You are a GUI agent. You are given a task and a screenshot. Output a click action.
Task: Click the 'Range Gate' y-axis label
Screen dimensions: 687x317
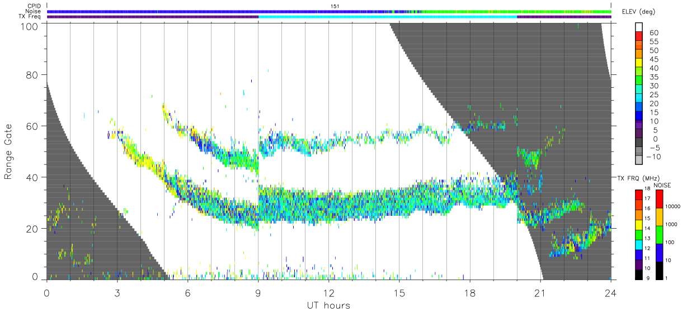(8, 152)
